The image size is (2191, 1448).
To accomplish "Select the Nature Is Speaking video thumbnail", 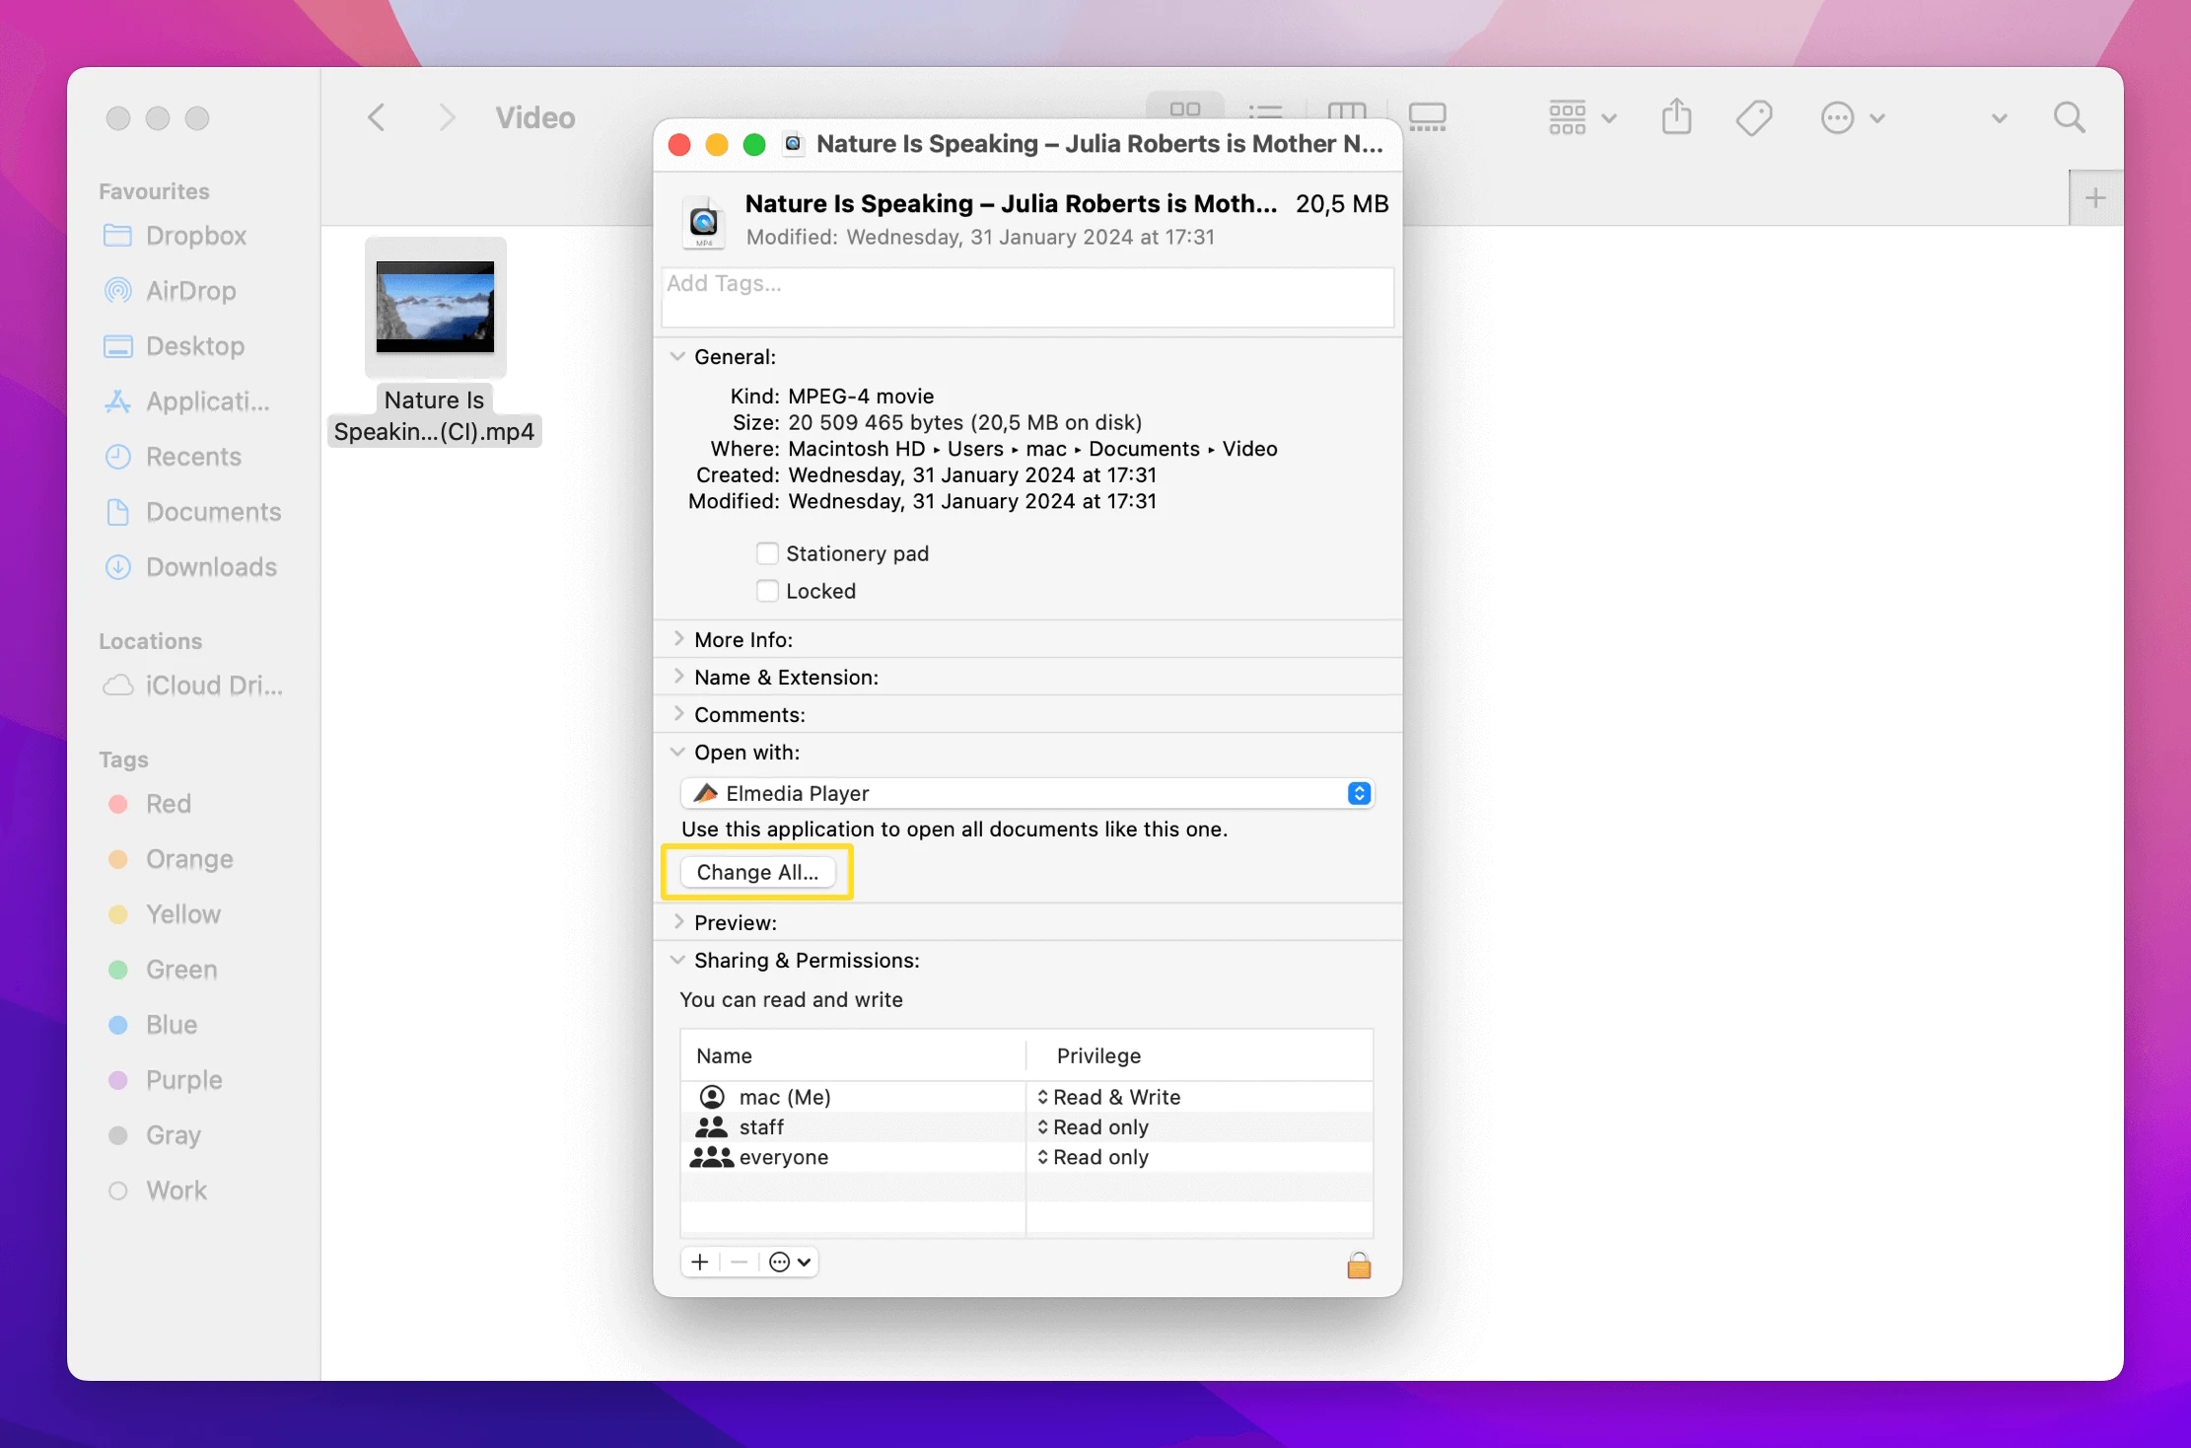I will [x=435, y=307].
